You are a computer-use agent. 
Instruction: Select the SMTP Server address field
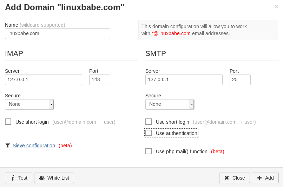tap(184, 80)
